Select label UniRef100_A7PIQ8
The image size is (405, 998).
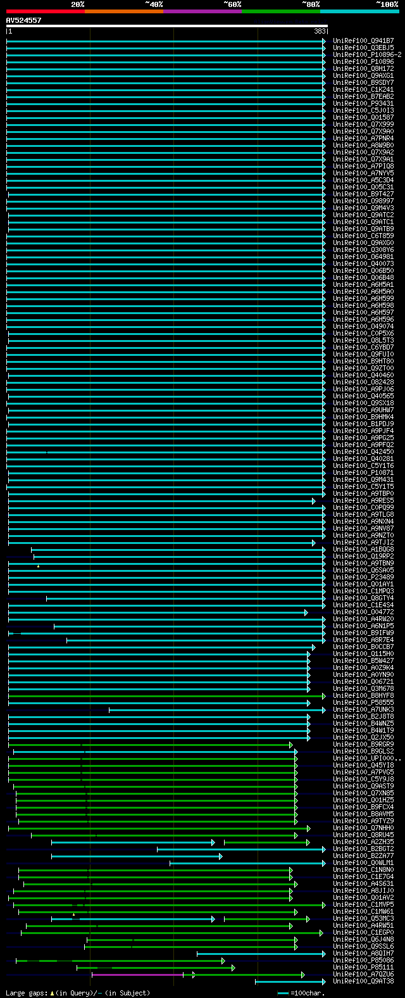click(363, 166)
